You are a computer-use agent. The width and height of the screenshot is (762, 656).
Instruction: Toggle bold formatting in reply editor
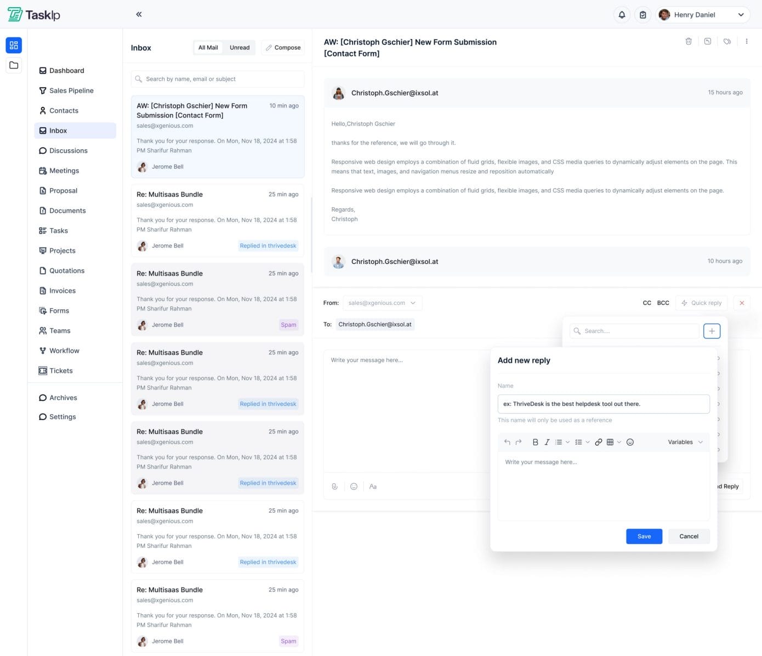click(x=535, y=442)
